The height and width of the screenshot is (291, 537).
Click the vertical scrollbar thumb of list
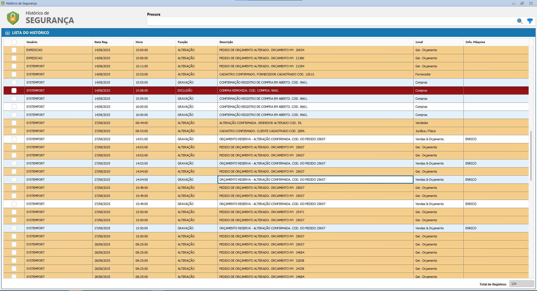tap(531, 155)
